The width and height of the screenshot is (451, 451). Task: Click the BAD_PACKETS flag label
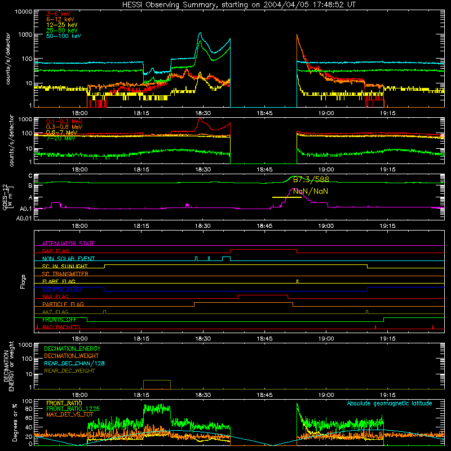coord(61,328)
